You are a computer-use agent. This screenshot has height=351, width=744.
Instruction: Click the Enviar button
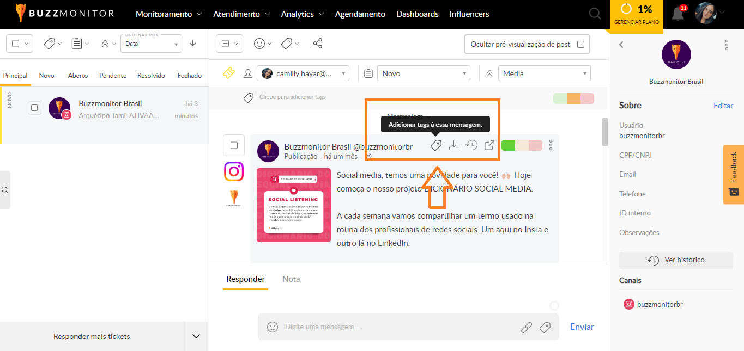tap(582, 327)
